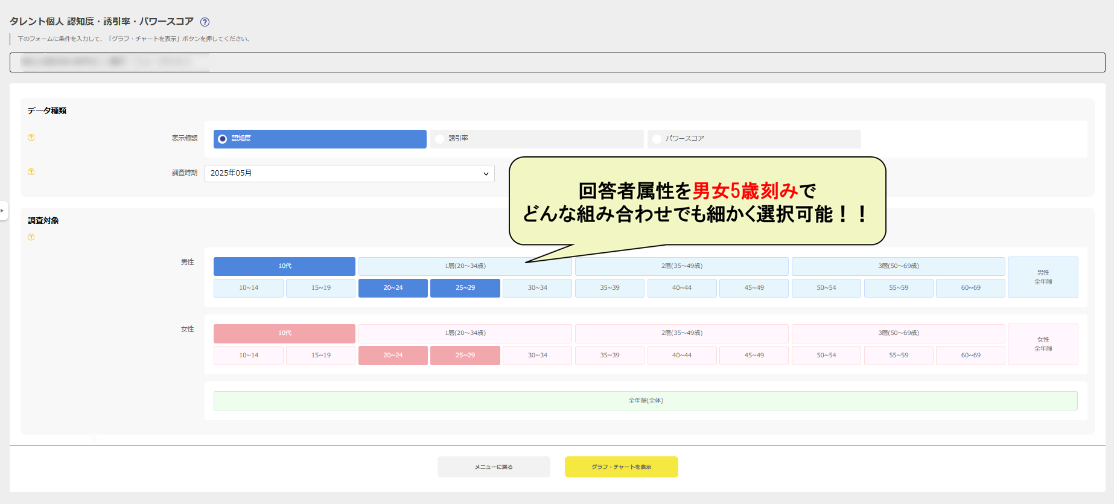Toggle the female 25~29 age button
Image resolution: width=1114 pixels, height=504 pixels.
pyautogui.click(x=465, y=356)
